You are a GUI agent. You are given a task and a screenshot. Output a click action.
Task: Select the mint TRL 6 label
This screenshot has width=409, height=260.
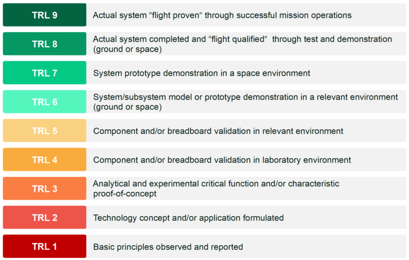tap(45, 102)
